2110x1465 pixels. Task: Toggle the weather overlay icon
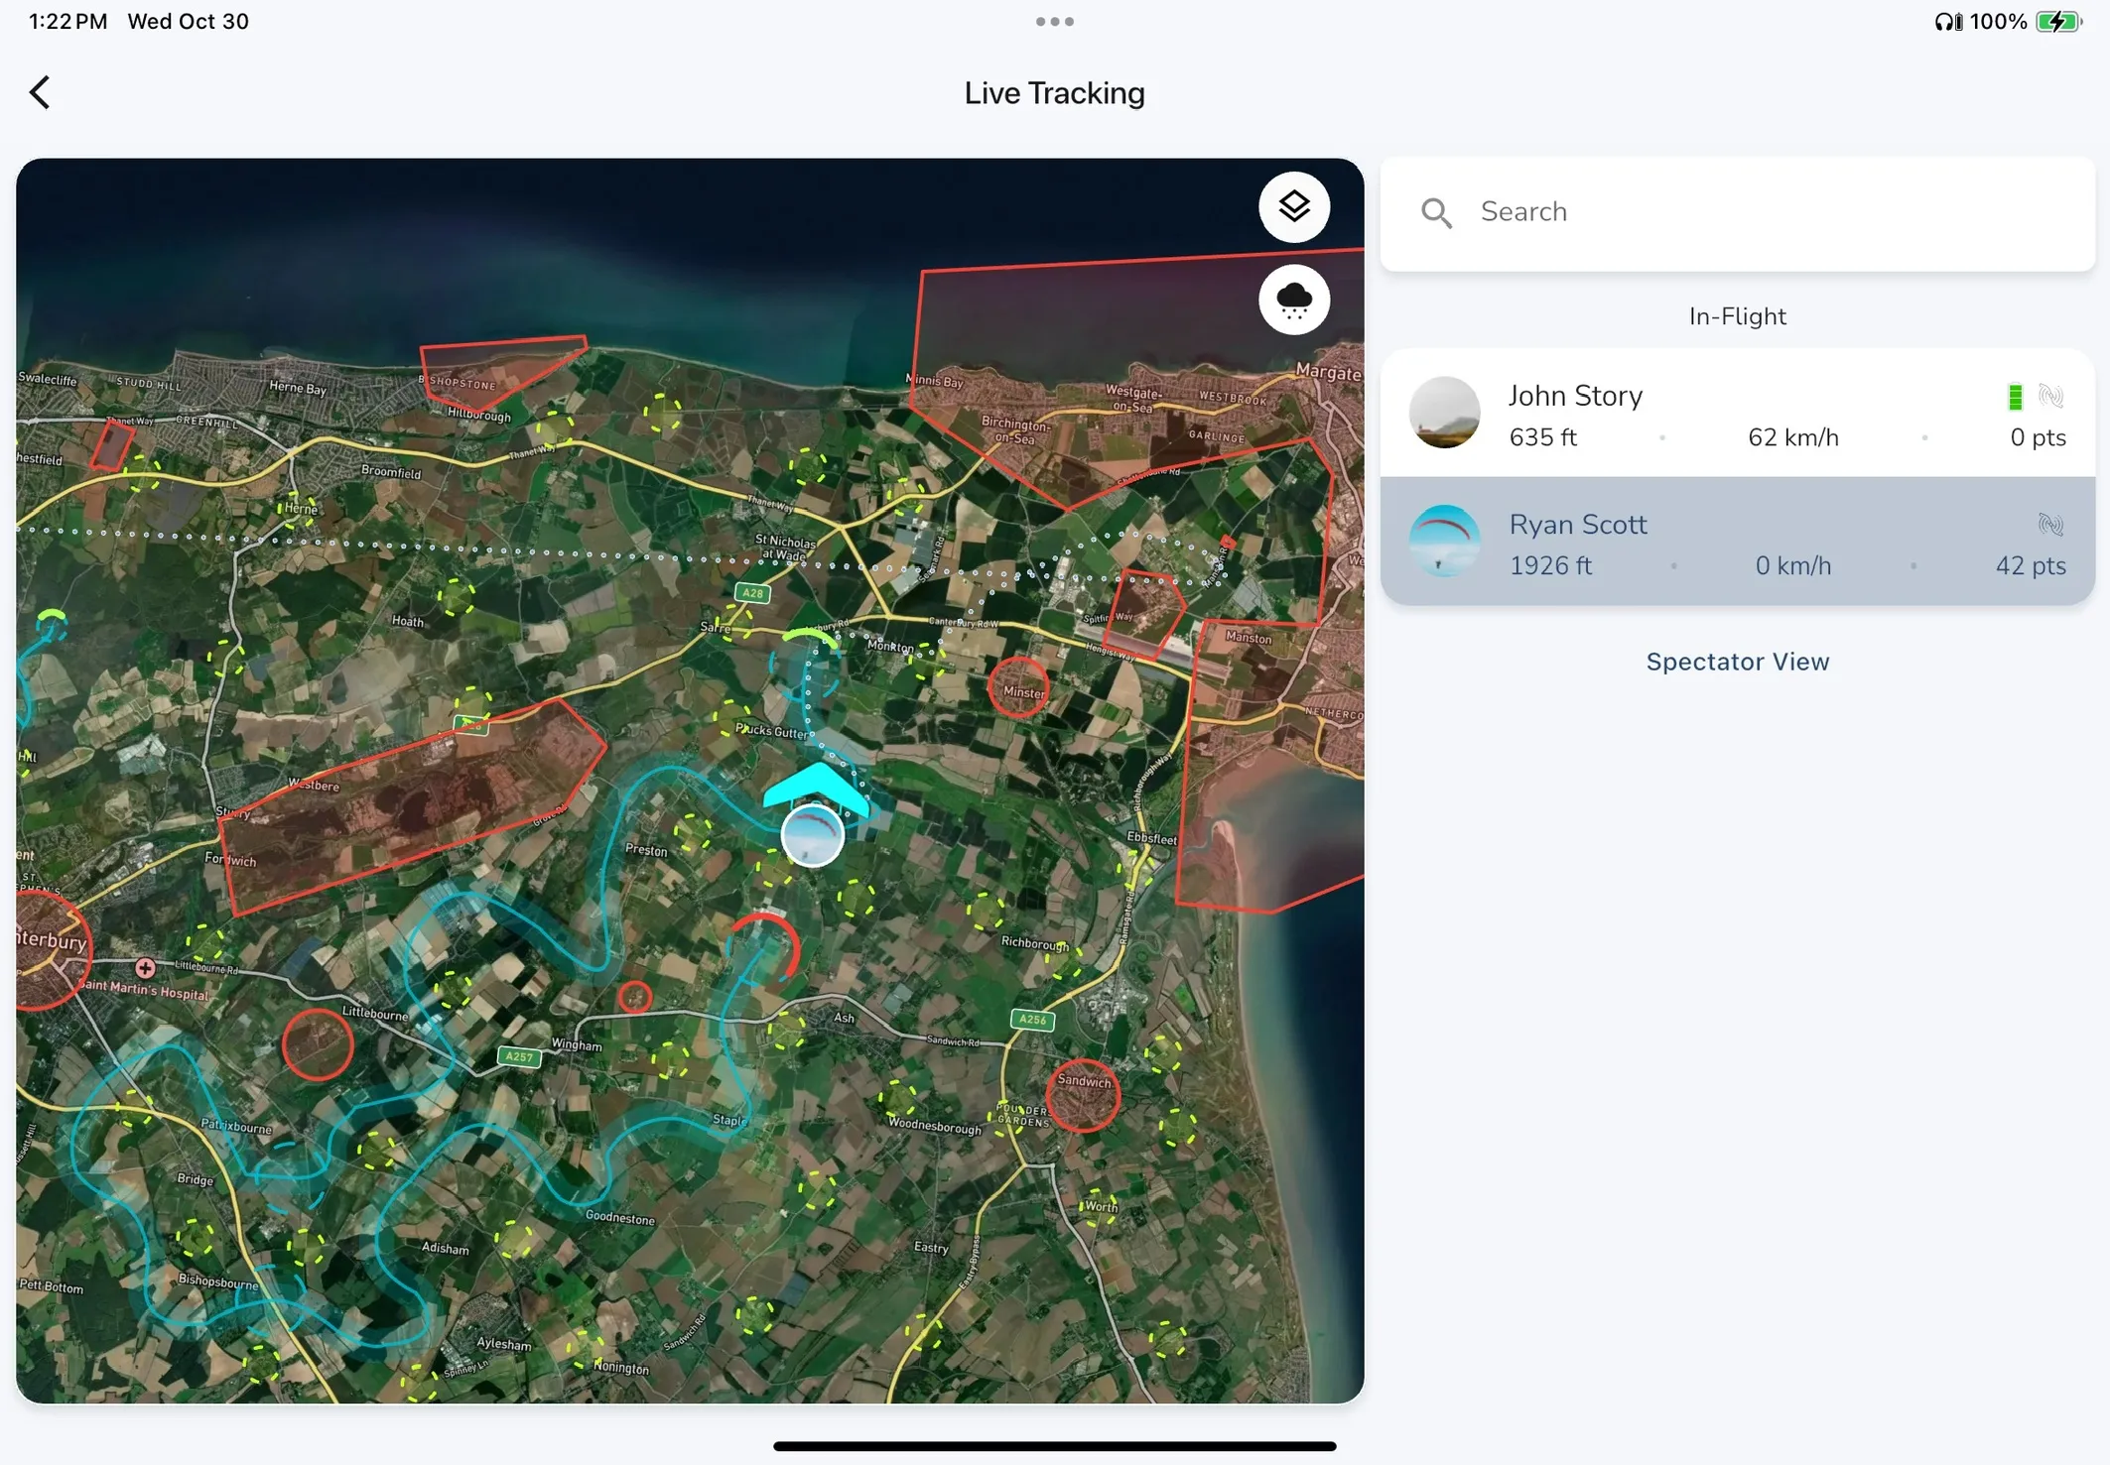tap(1294, 299)
